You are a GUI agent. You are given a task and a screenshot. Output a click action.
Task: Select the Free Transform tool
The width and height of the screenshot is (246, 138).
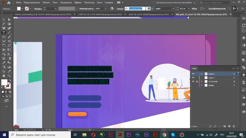pos(9,50)
